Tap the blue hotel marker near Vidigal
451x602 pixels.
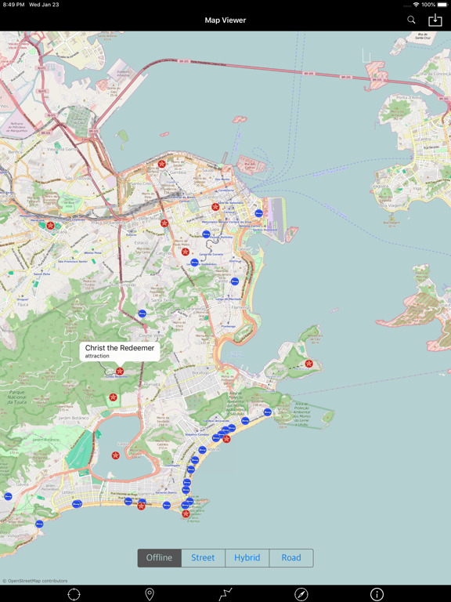click(39, 524)
